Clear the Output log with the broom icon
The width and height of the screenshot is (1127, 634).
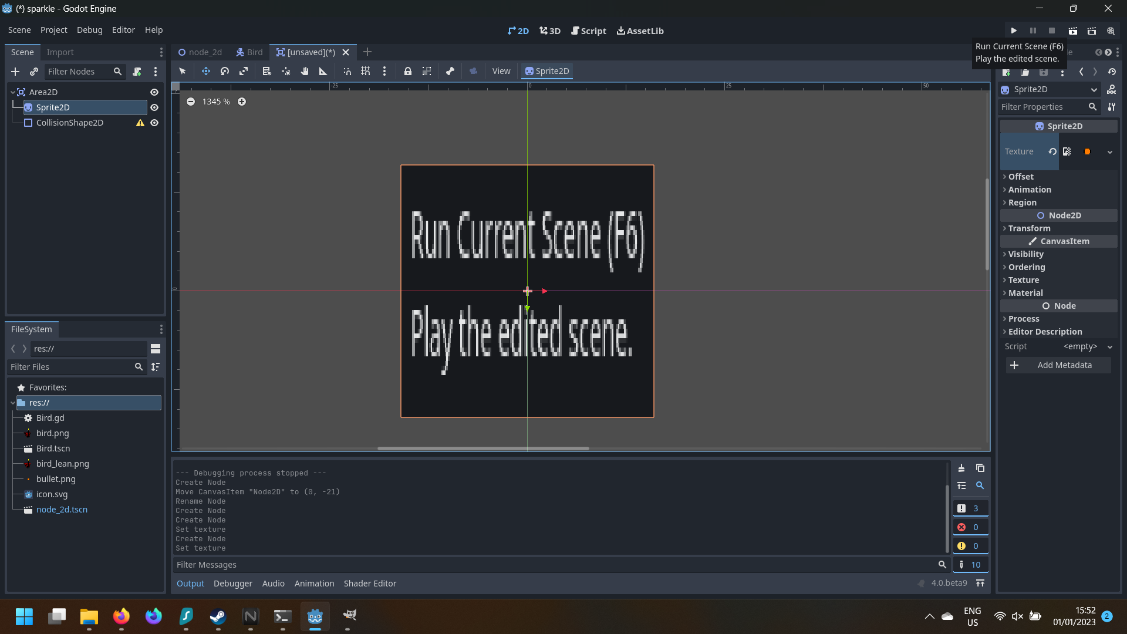point(961,468)
